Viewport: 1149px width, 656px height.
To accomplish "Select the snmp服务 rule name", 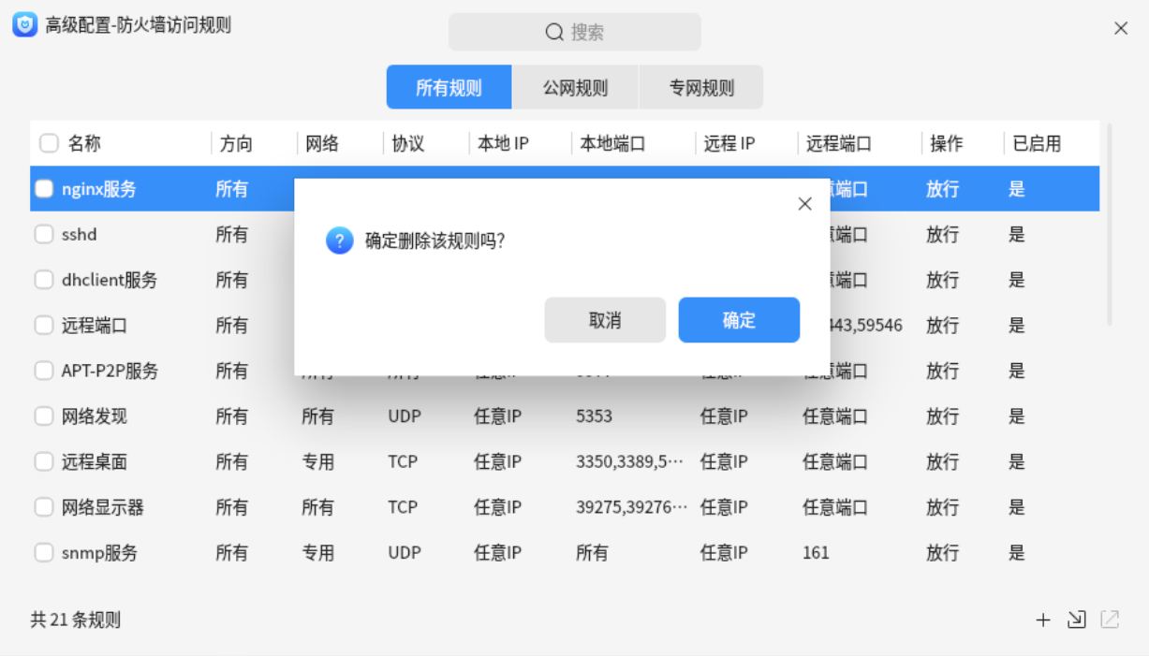I will (99, 553).
